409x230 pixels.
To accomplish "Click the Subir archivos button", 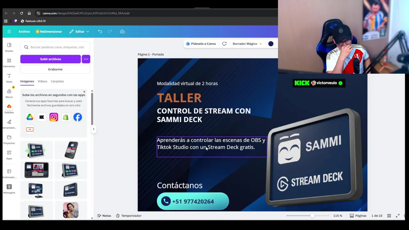I will pyautogui.click(x=50, y=59).
